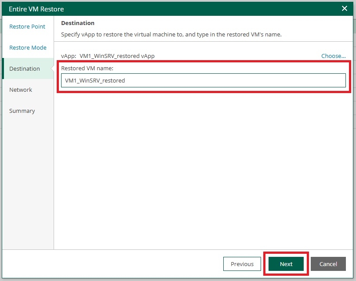Click the Previous button
Viewport: 356px width, 281px height.
(x=242, y=264)
